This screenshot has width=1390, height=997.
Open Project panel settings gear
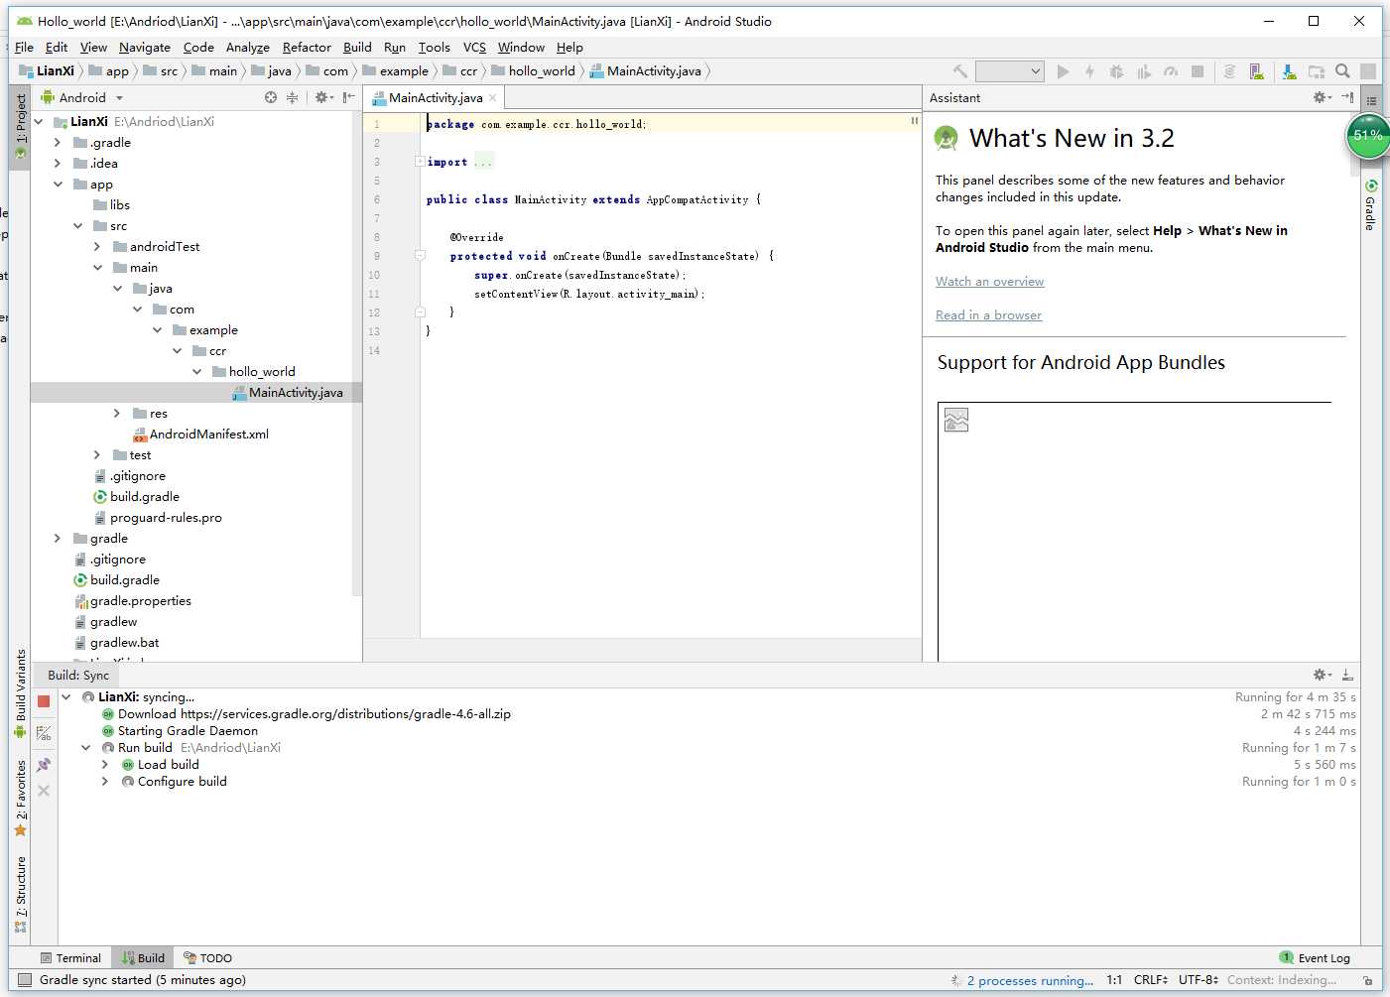pos(323,97)
